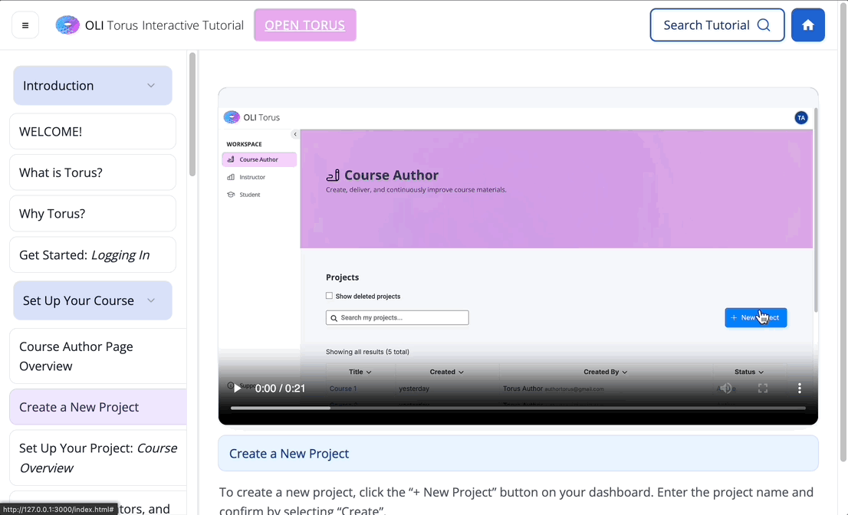Open the What is Torus? page
The height and width of the screenshot is (515, 848).
pos(93,172)
